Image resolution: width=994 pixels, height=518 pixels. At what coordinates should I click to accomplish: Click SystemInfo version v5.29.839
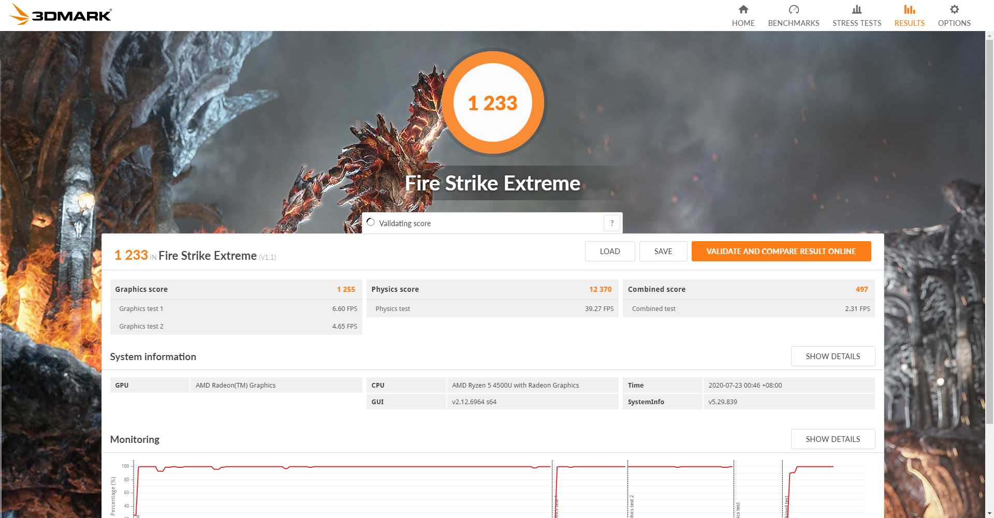point(723,402)
